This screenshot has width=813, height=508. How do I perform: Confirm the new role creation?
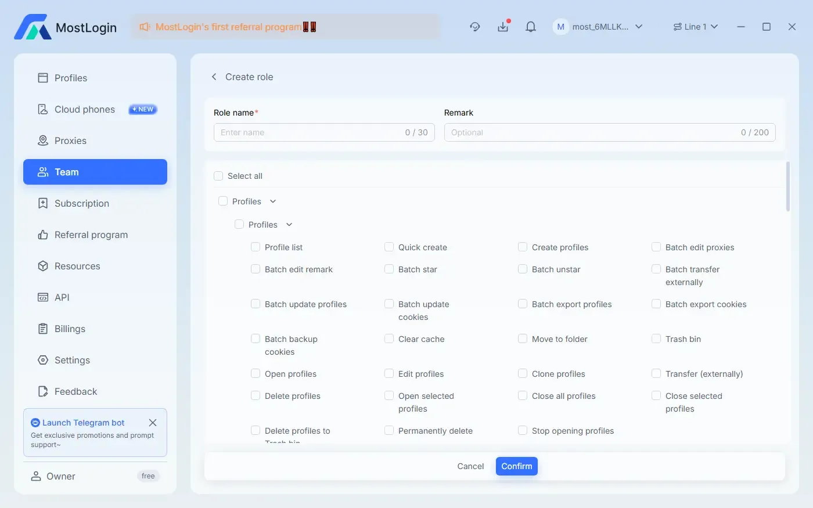(x=516, y=466)
